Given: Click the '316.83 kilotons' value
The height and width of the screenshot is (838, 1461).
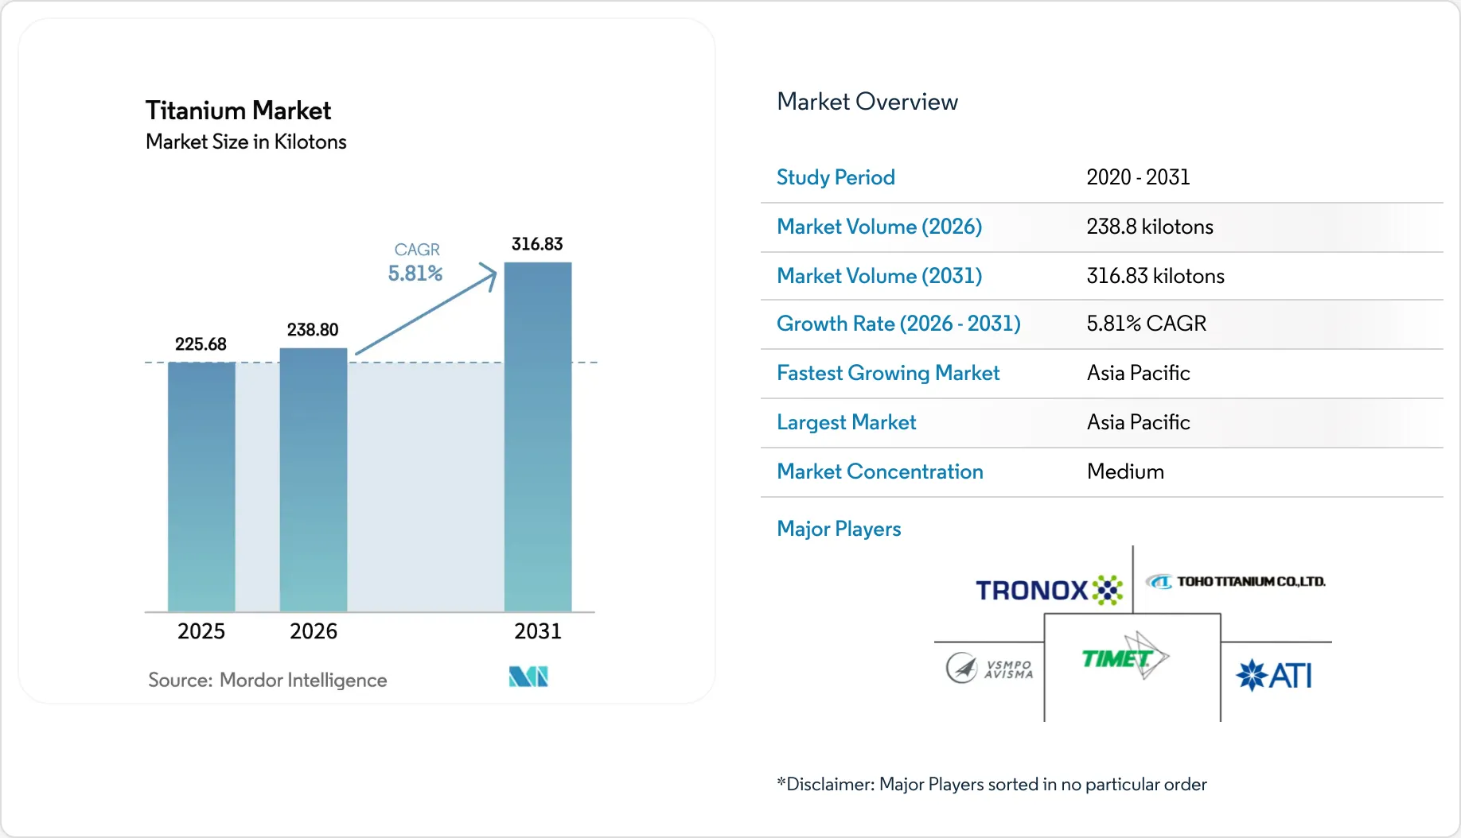Looking at the screenshot, I should click(x=1155, y=276).
